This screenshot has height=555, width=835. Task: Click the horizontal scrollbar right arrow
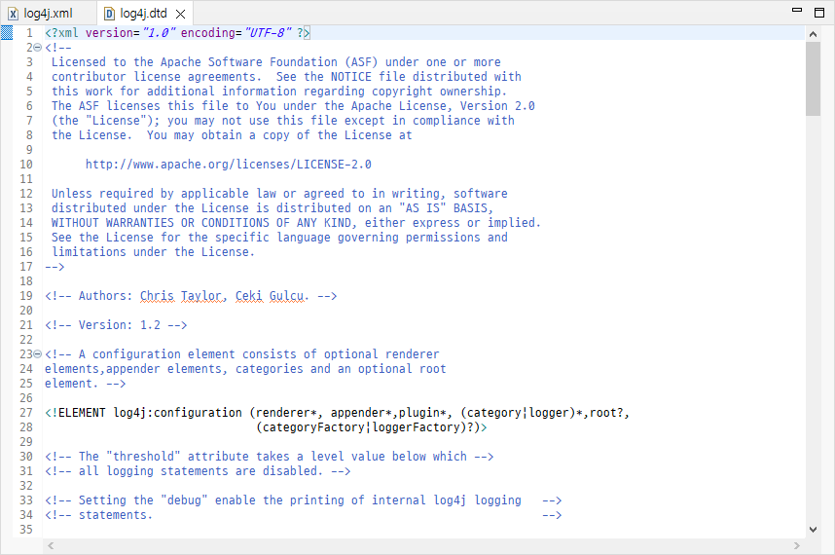coord(797,545)
